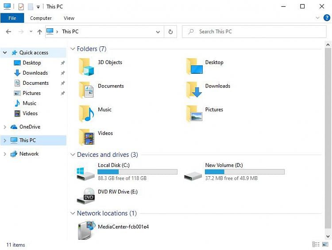The width and height of the screenshot is (332, 250).
Task: Open the address bar history dropdown
Action: pyautogui.click(x=158, y=32)
